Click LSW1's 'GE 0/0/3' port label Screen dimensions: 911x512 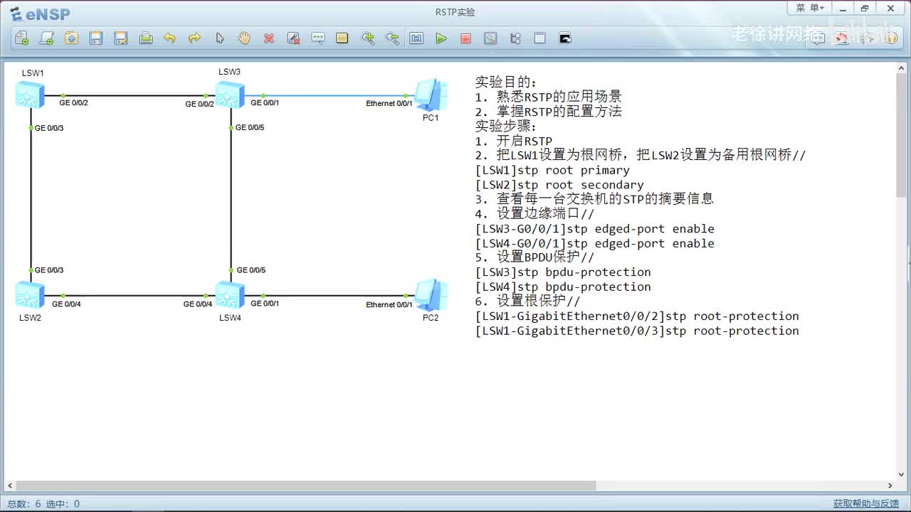pos(49,128)
